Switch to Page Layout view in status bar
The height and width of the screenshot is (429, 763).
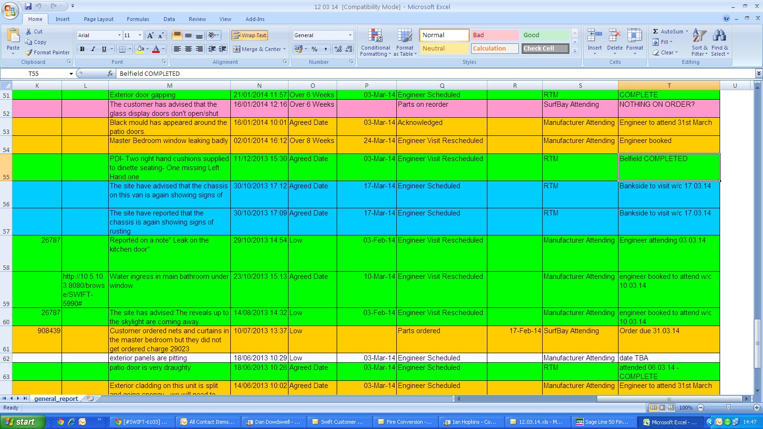tap(662, 408)
